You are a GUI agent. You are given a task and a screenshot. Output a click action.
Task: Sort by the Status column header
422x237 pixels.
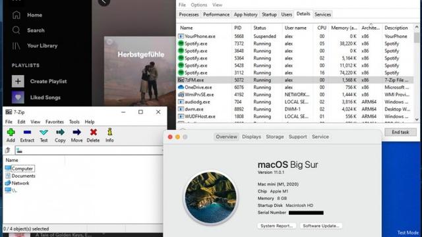tap(266, 28)
